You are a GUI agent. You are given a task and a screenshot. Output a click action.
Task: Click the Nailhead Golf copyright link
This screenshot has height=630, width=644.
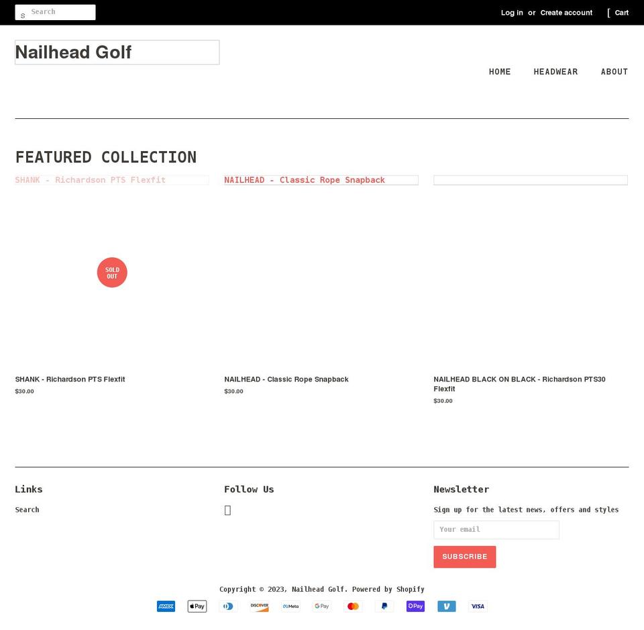(x=318, y=589)
